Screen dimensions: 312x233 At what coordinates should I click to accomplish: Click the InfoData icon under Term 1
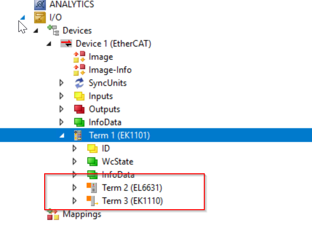(93, 174)
